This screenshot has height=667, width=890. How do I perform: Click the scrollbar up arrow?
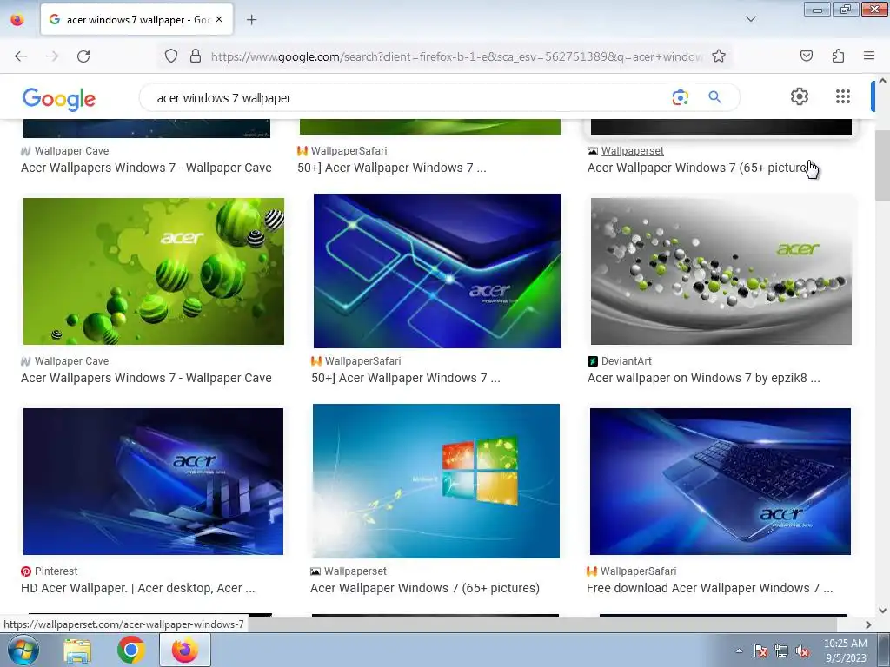(882, 81)
